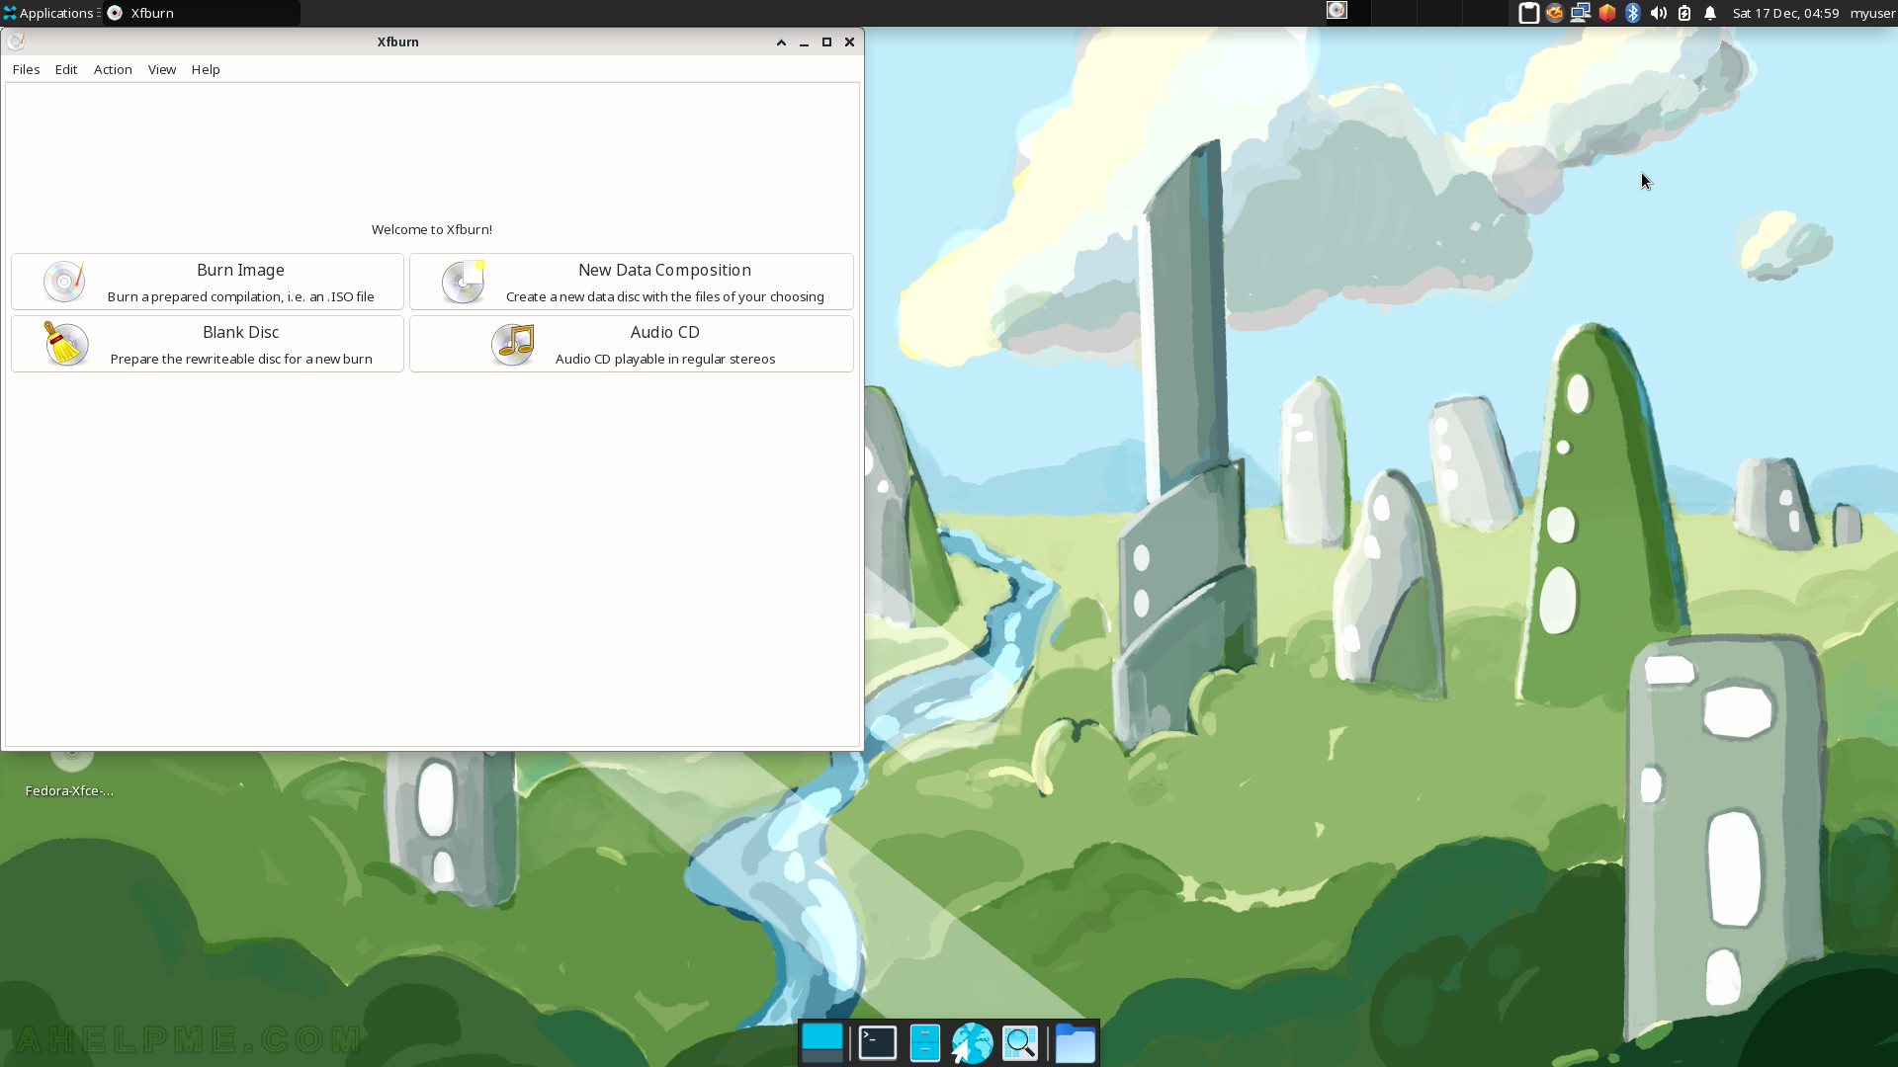This screenshot has width=1898, height=1067.
Task: Click the Audio CD music note icon
Action: click(514, 344)
